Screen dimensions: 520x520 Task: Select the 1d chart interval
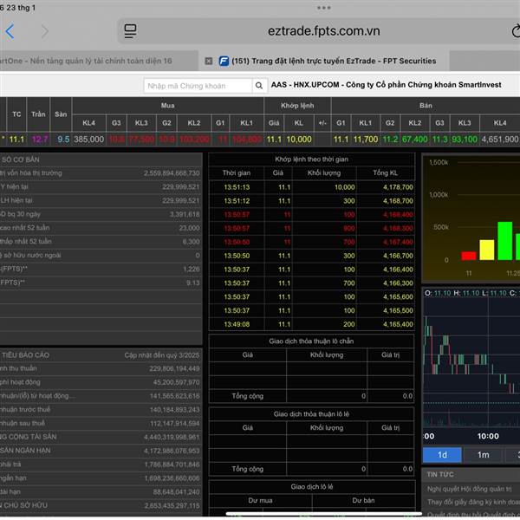442,455
